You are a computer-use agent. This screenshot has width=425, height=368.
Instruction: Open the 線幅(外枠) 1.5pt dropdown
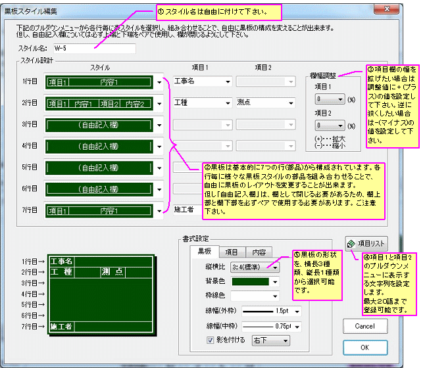[x=271, y=311]
